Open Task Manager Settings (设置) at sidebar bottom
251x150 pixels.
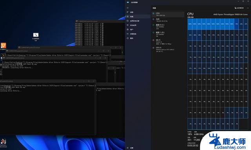138,148
